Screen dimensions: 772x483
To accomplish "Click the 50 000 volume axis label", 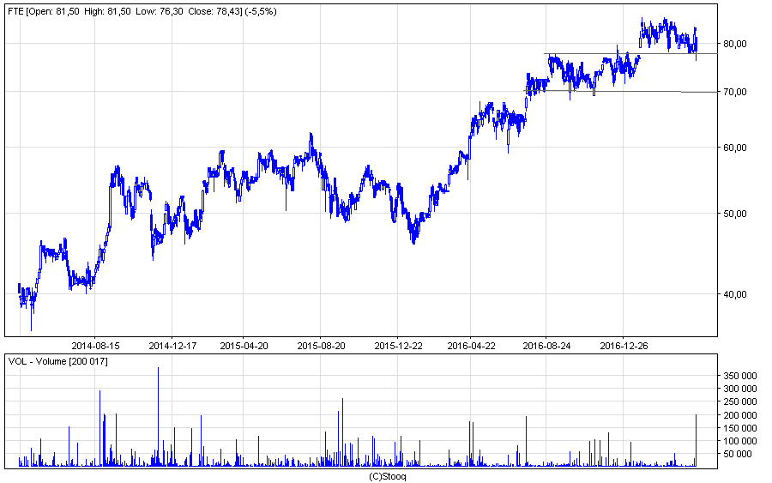I will 737,454.
